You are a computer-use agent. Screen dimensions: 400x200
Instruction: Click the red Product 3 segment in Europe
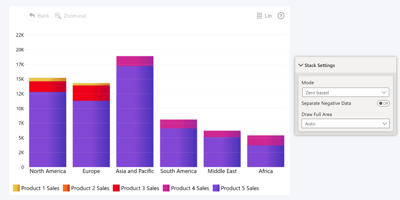click(x=91, y=93)
